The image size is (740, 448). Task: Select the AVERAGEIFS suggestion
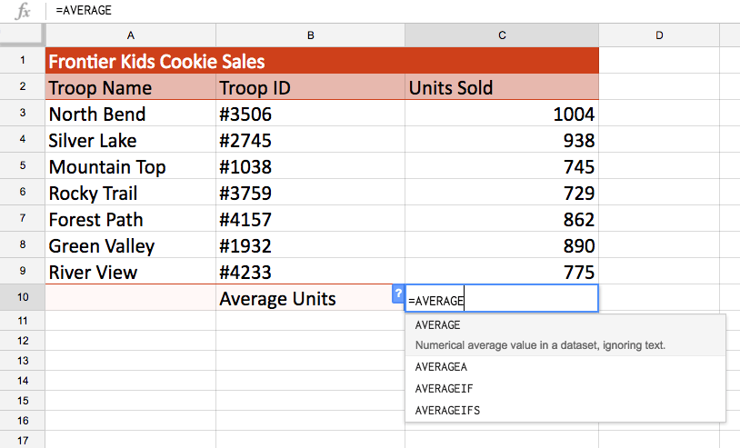pyautogui.click(x=446, y=410)
